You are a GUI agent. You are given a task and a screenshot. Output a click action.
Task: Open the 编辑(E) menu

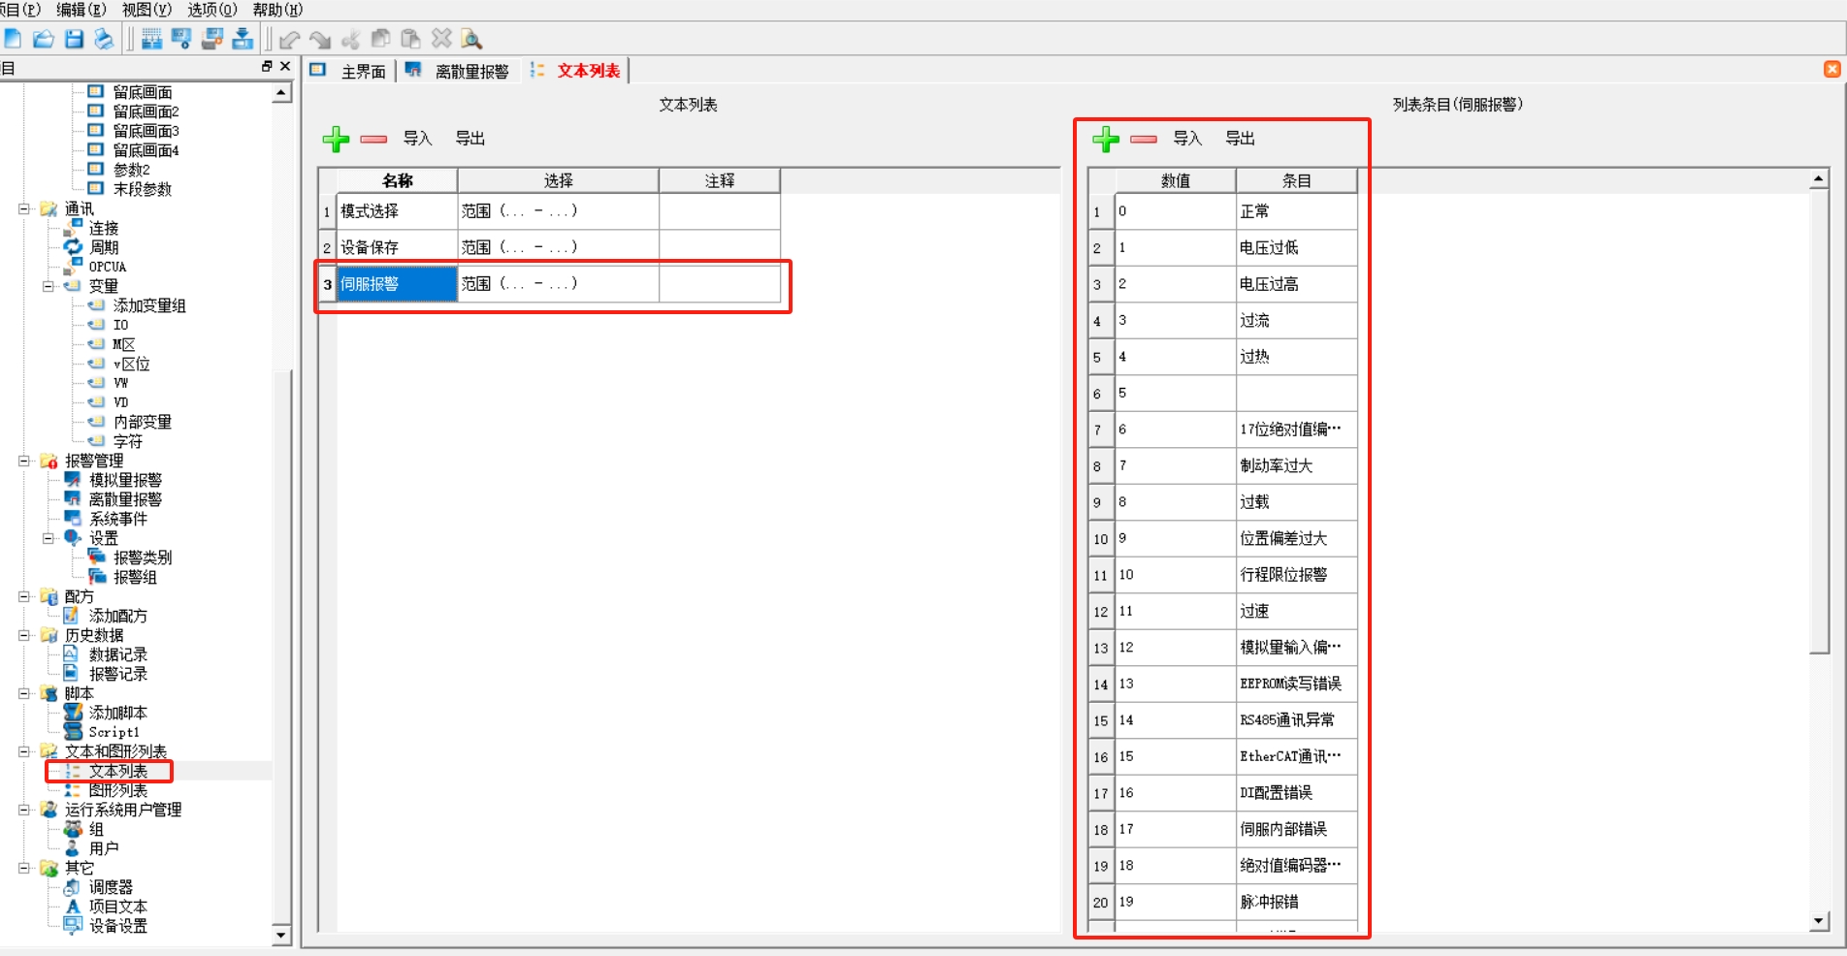(81, 10)
